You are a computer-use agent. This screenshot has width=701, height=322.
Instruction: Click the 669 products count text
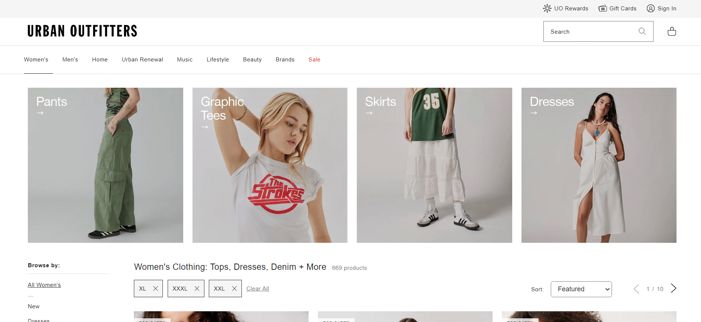349,268
